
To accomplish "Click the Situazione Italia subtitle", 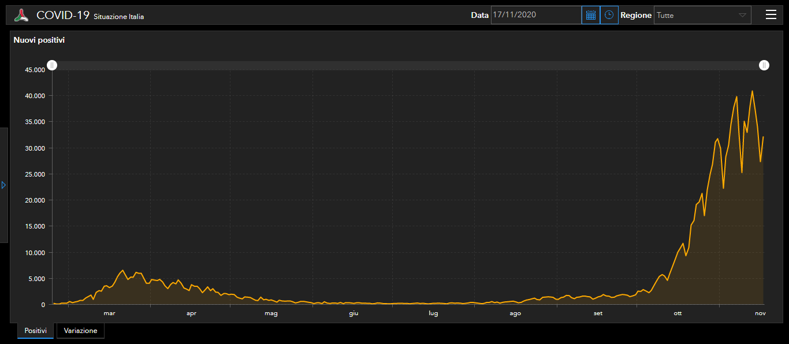I will (x=119, y=17).
